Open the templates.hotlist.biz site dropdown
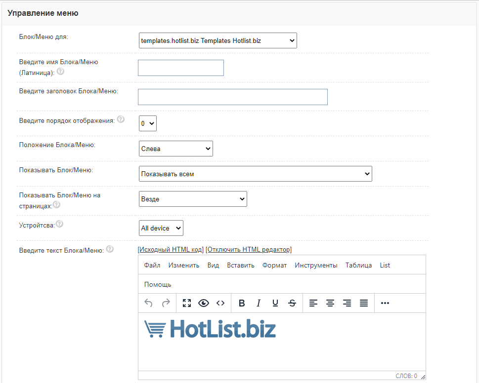The height and width of the screenshot is (383, 479). tap(218, 40)
